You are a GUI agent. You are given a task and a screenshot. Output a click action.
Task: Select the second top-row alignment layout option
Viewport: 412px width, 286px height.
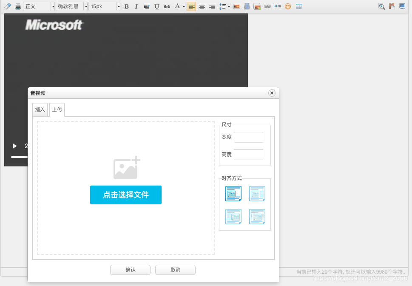[x=257, y=194]
